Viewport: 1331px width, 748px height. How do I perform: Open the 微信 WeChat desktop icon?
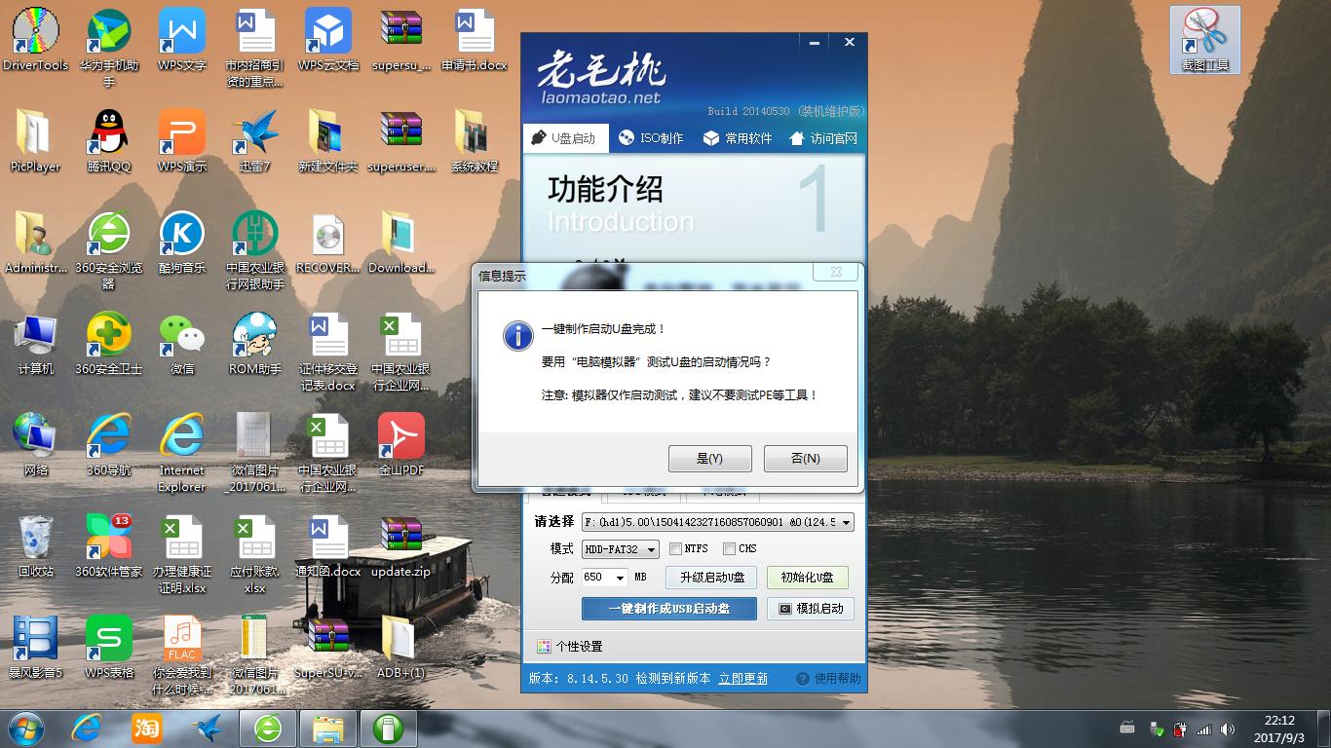click(x=181, y=336)
